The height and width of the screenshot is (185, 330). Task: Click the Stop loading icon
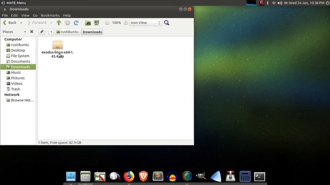(68, 23)
